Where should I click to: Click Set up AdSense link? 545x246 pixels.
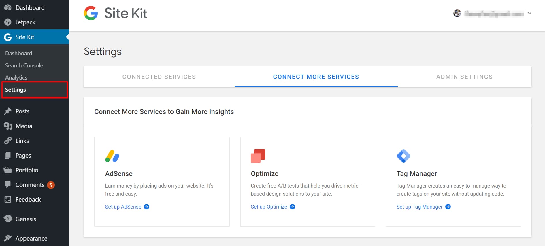click(123, 207)
